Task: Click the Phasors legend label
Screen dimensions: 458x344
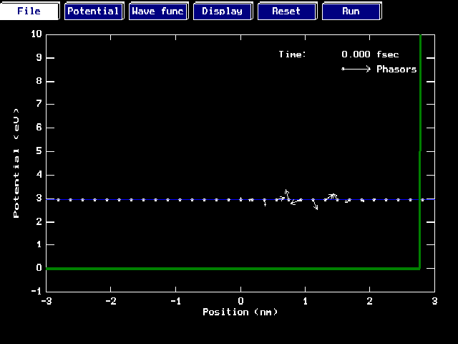Action: pyautogui.click(x=396, y=70)
